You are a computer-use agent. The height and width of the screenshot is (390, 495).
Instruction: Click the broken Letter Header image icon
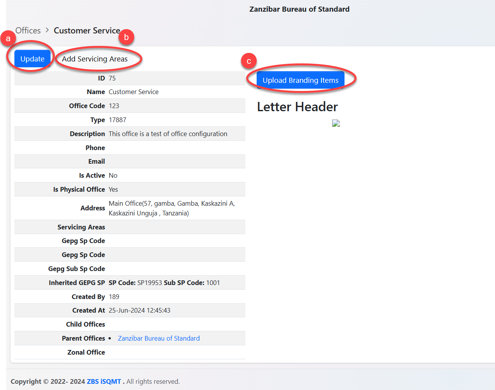336,123
